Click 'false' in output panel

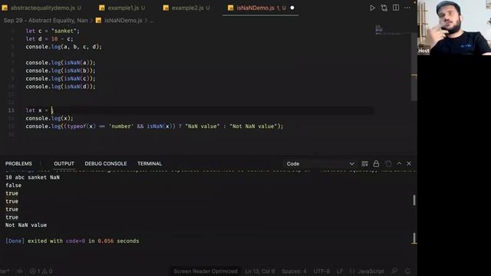pyautogui.click(x=14, y=186)
